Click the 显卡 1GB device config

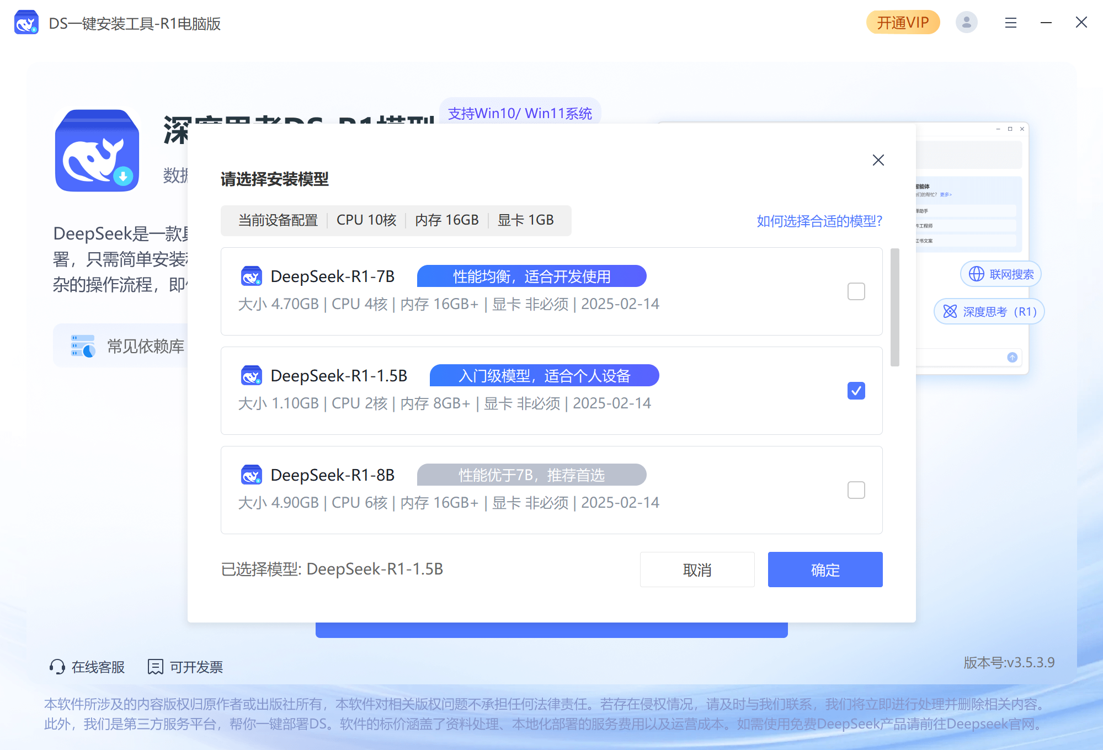pyautogui.click(x=526, y=220)
